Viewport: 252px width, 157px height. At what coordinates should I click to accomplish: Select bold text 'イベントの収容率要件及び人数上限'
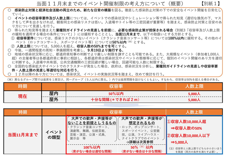coord(42,18)
